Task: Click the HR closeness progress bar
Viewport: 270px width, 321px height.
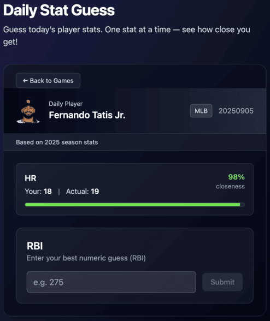Action: 134,205
